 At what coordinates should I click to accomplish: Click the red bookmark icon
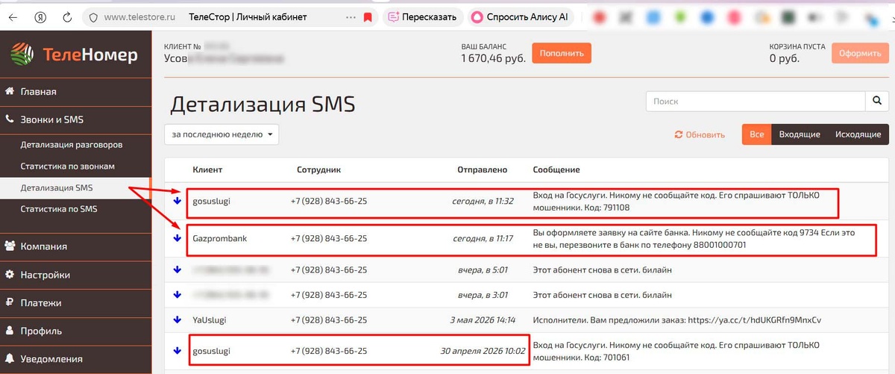368,16
